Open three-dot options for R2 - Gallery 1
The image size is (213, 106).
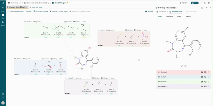[x=208, y=77]
